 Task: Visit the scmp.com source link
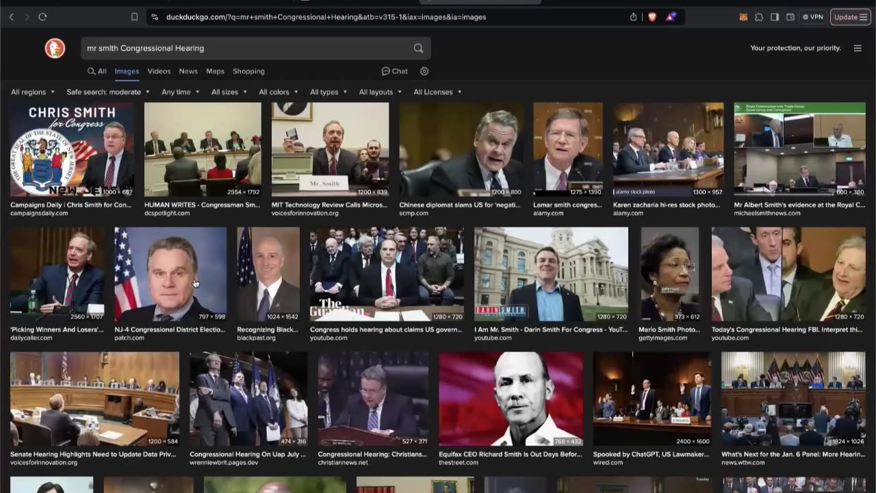(414, 214)
